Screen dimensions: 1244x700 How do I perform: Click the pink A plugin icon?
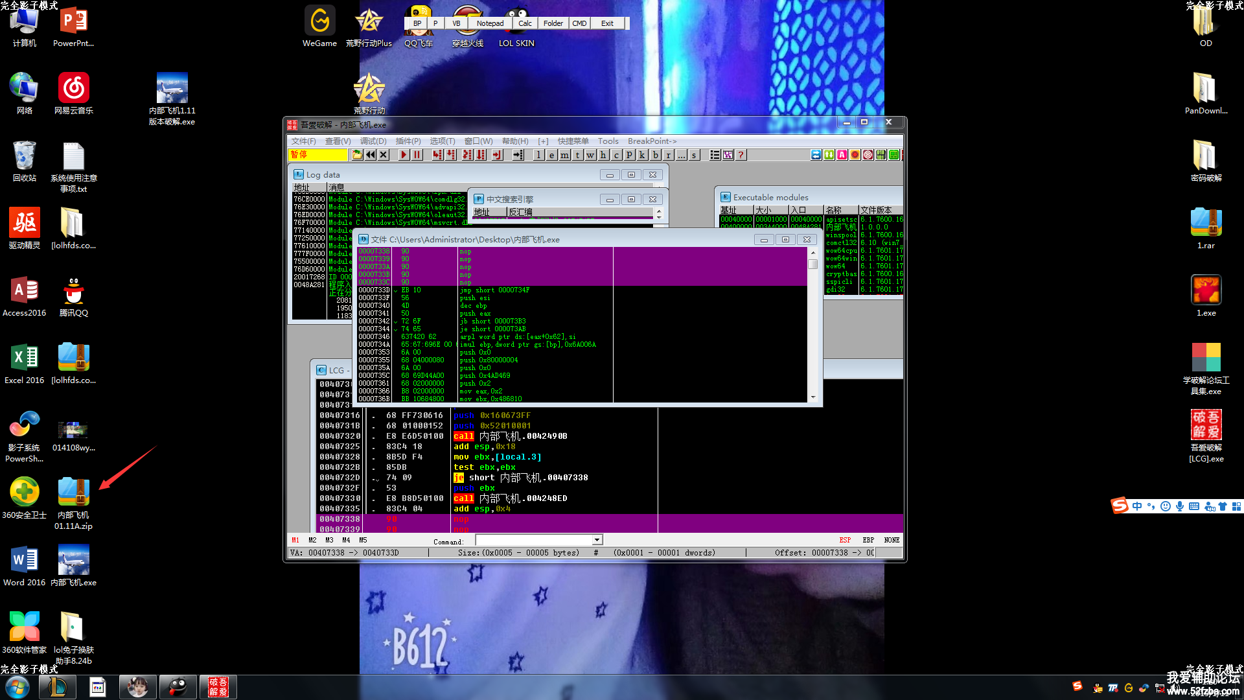point(842,155)
